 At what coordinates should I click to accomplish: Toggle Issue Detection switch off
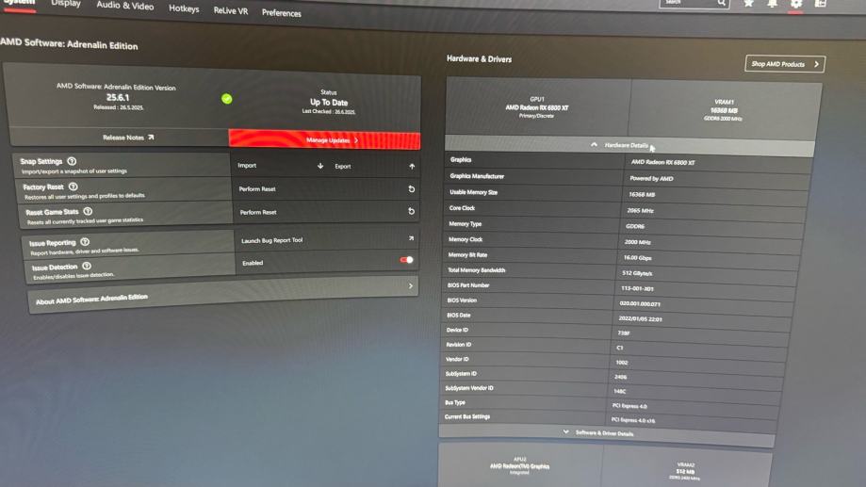point(407,259)
